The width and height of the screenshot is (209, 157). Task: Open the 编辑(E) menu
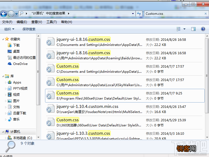22,22
